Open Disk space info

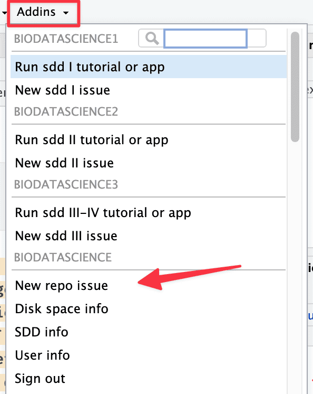point(149,308)
